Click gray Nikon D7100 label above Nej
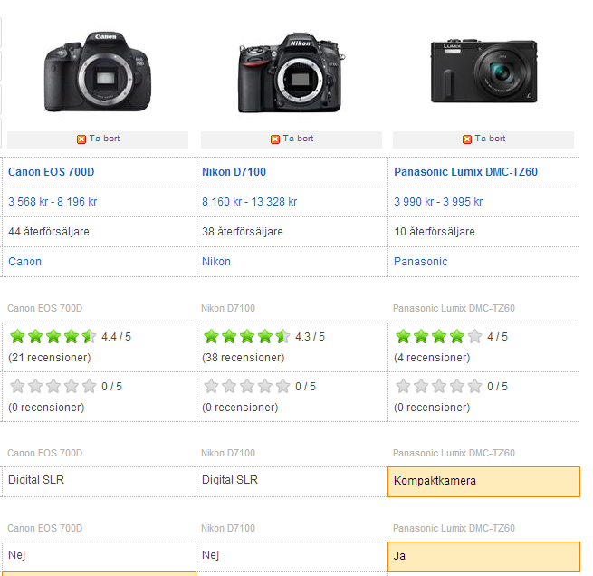This screenshot has height=576, width=593. pos(228,528)
